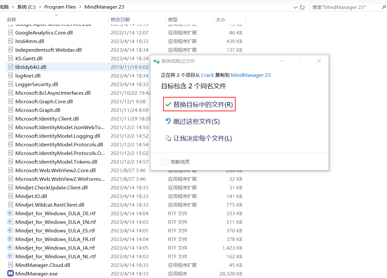Click the size value 1,423 KB
Image resolution: width=387 pixels, height=278 pixels.
pyautogui.click(x=232, y=248)
